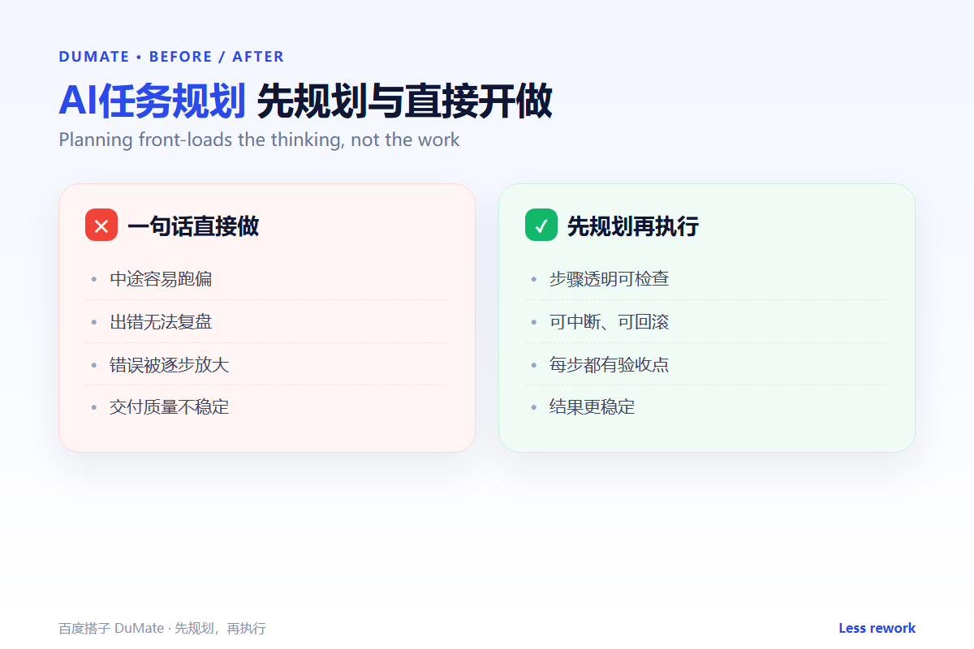Click the red X icon
This screenshot has width=974, height=649.
point(101,225)
